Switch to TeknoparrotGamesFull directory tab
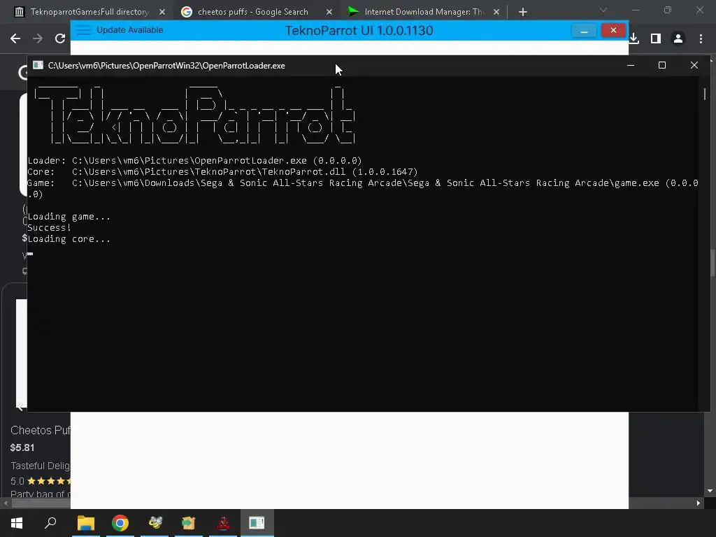This screenshot has height=537, width=716. point(89,12)
